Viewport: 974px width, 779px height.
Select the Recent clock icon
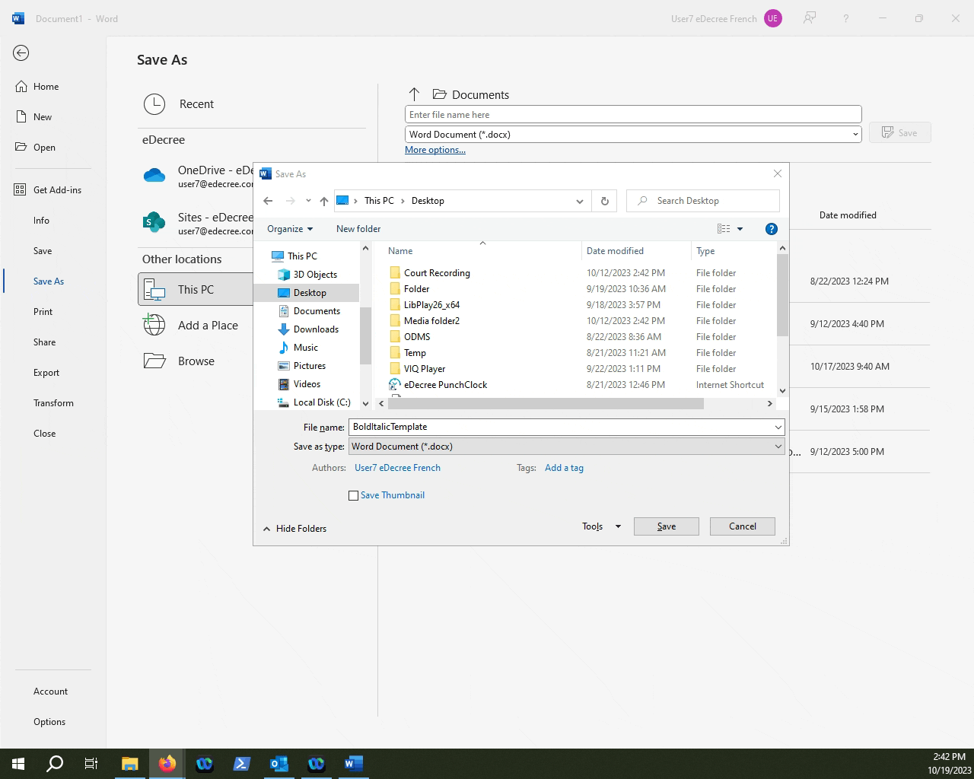tap(154, 104)
